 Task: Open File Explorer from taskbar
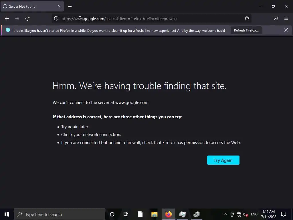154,214
